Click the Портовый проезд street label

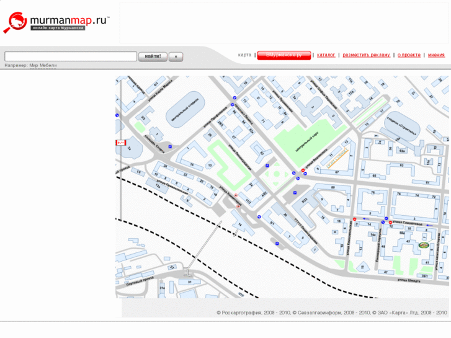point(140,281)
